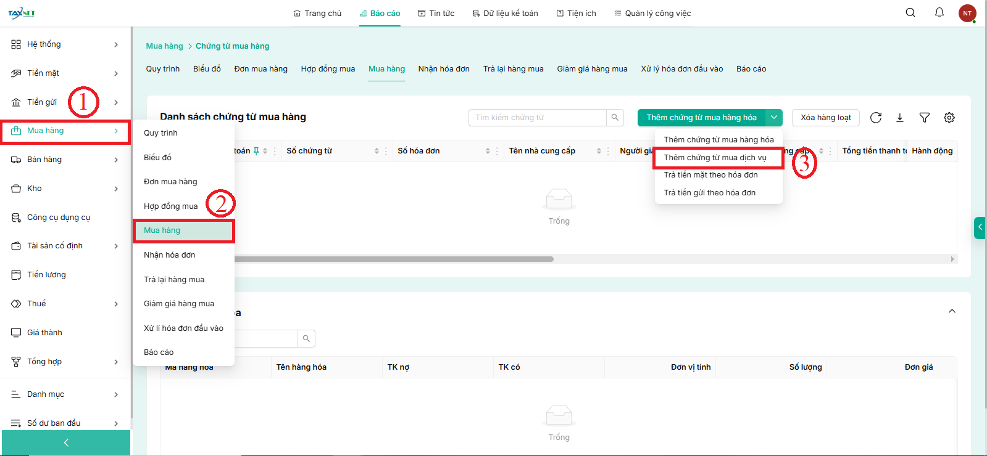Click Mua hàng breadcrumb link
Viewport: 987px width, 456px height.
[x=164, y=46]
